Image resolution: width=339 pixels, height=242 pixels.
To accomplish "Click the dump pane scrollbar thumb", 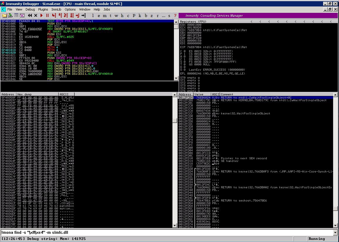I will pos(175,121).
